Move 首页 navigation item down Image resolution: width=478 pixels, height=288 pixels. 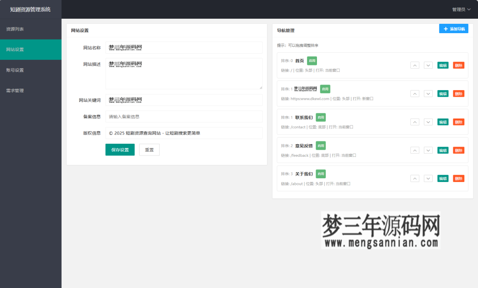pyautogui.click(x=428, y=65)
